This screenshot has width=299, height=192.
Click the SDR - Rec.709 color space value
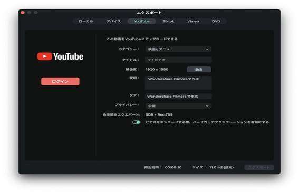click(159, 114)
